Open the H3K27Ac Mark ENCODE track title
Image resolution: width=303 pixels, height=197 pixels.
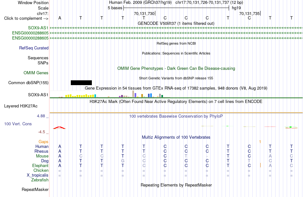click(x=176, y=102)
